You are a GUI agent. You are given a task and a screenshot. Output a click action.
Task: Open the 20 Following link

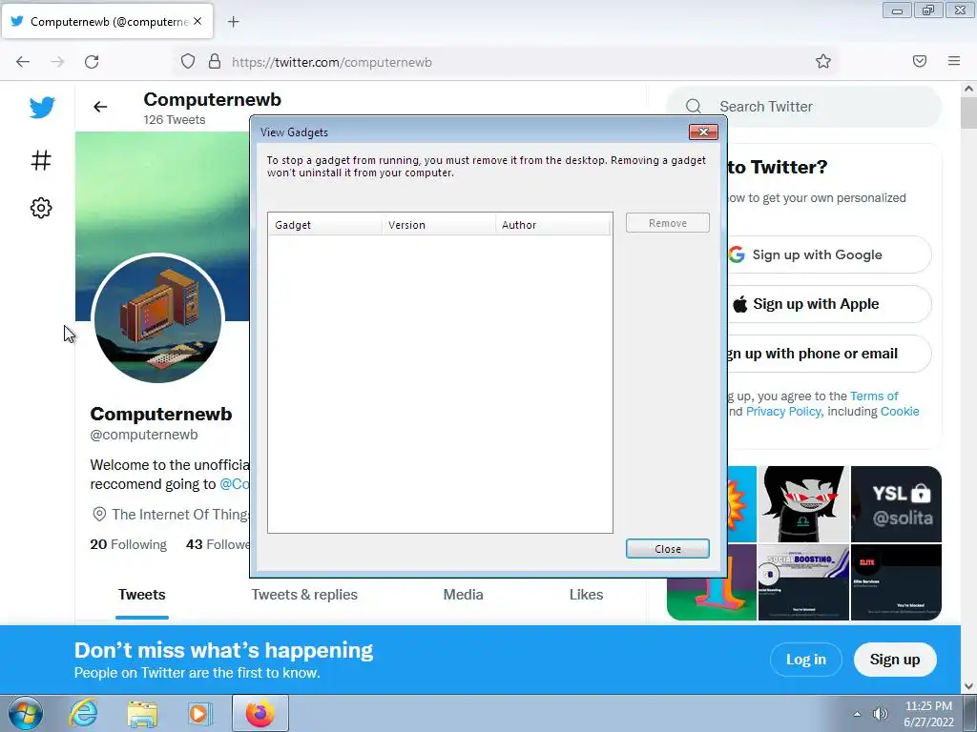129,544
